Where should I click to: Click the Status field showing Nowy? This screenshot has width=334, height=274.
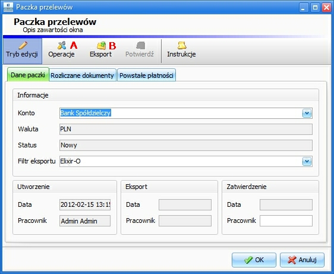tap(186, 145)
